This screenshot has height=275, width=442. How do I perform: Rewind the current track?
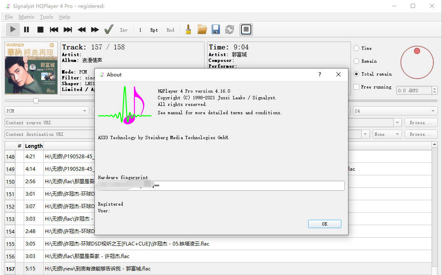coord(81,29)
